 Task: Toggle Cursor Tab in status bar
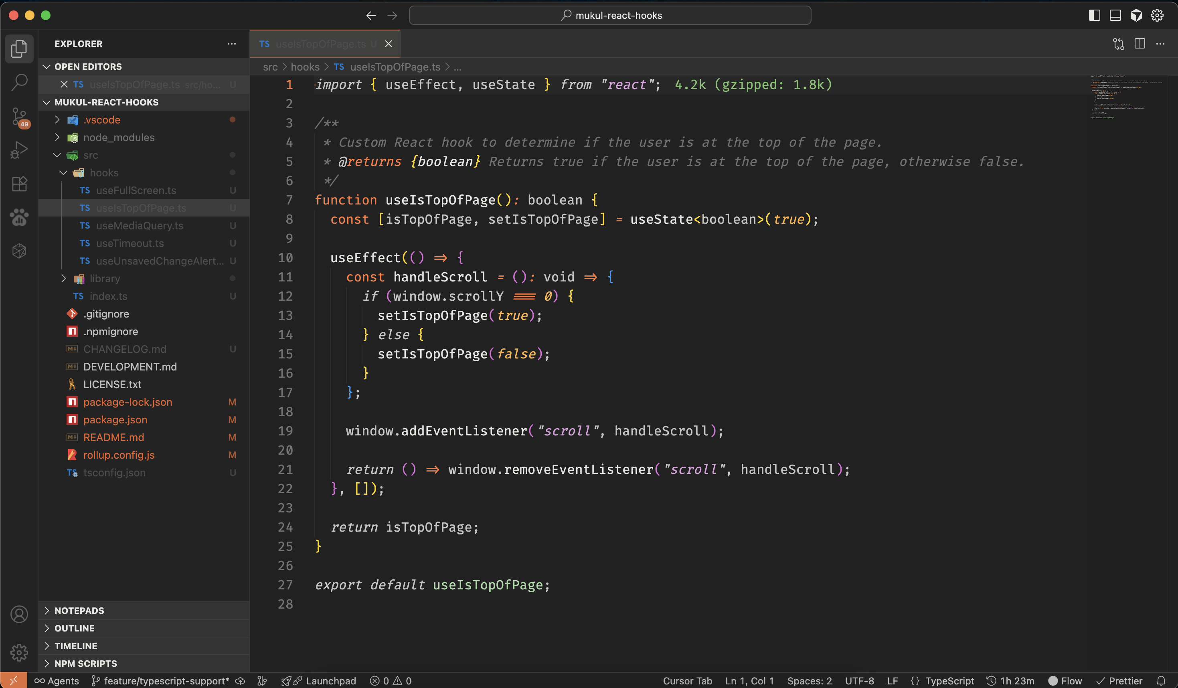687,680
